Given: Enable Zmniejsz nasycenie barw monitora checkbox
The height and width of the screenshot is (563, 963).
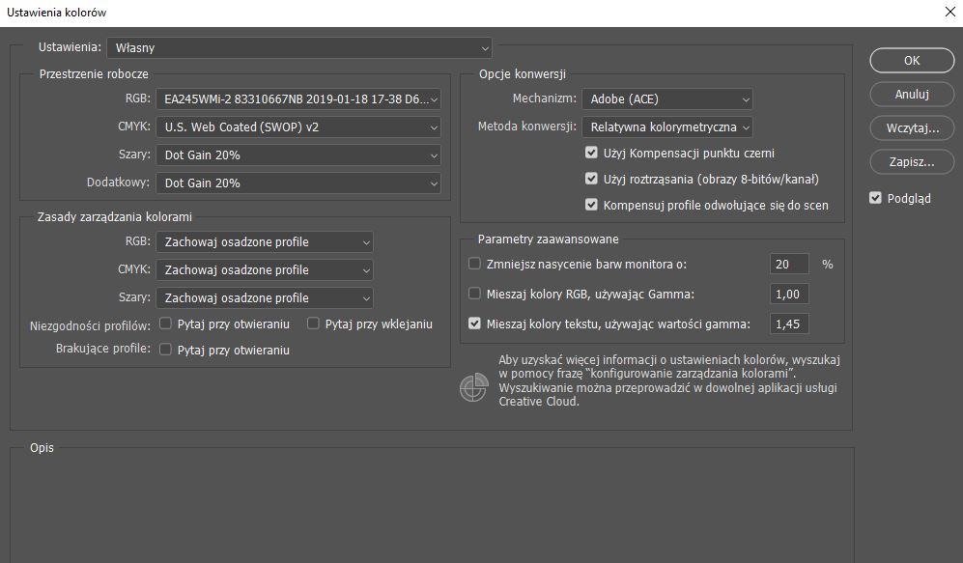Looking at the screenshot, I should (474, 264).
